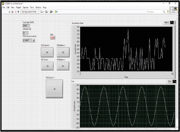Open the Align Objects toolbar menu
Image resolution: width=180 pixels, height=132 pixels.
pos(42,12)
